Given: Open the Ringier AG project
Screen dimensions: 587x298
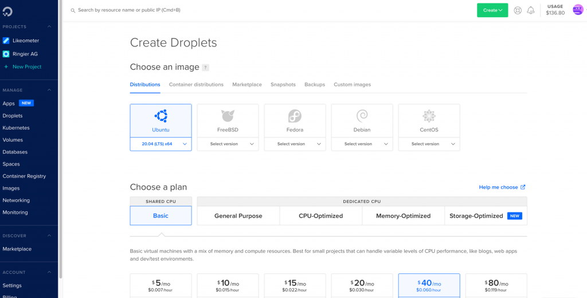Looking at the screenshot, I should (x=25, y=54).
